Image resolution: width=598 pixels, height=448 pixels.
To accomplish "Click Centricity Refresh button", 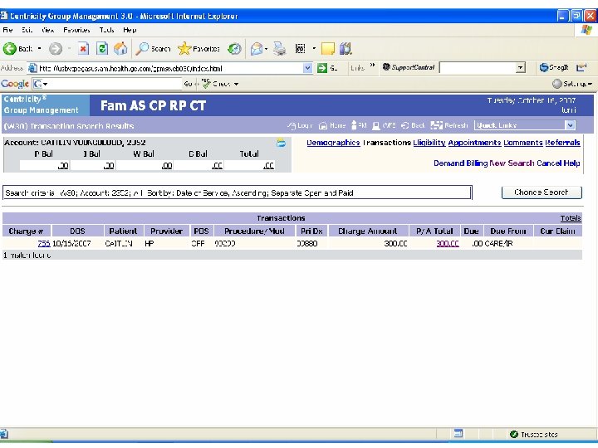I will pos(449,125).
